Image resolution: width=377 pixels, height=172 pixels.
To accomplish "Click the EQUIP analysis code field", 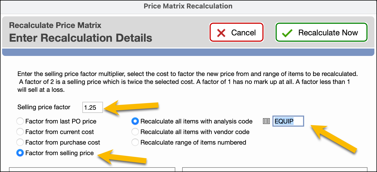I will coord(288,121).
